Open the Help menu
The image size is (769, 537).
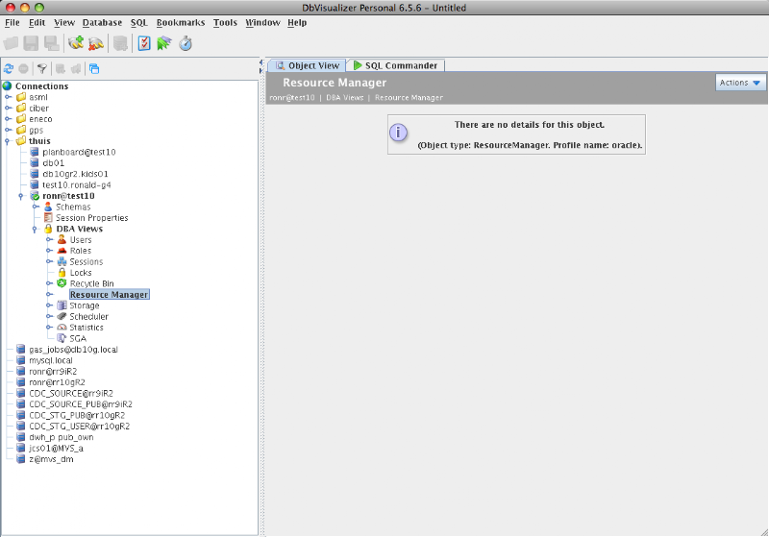click(297, 22)
